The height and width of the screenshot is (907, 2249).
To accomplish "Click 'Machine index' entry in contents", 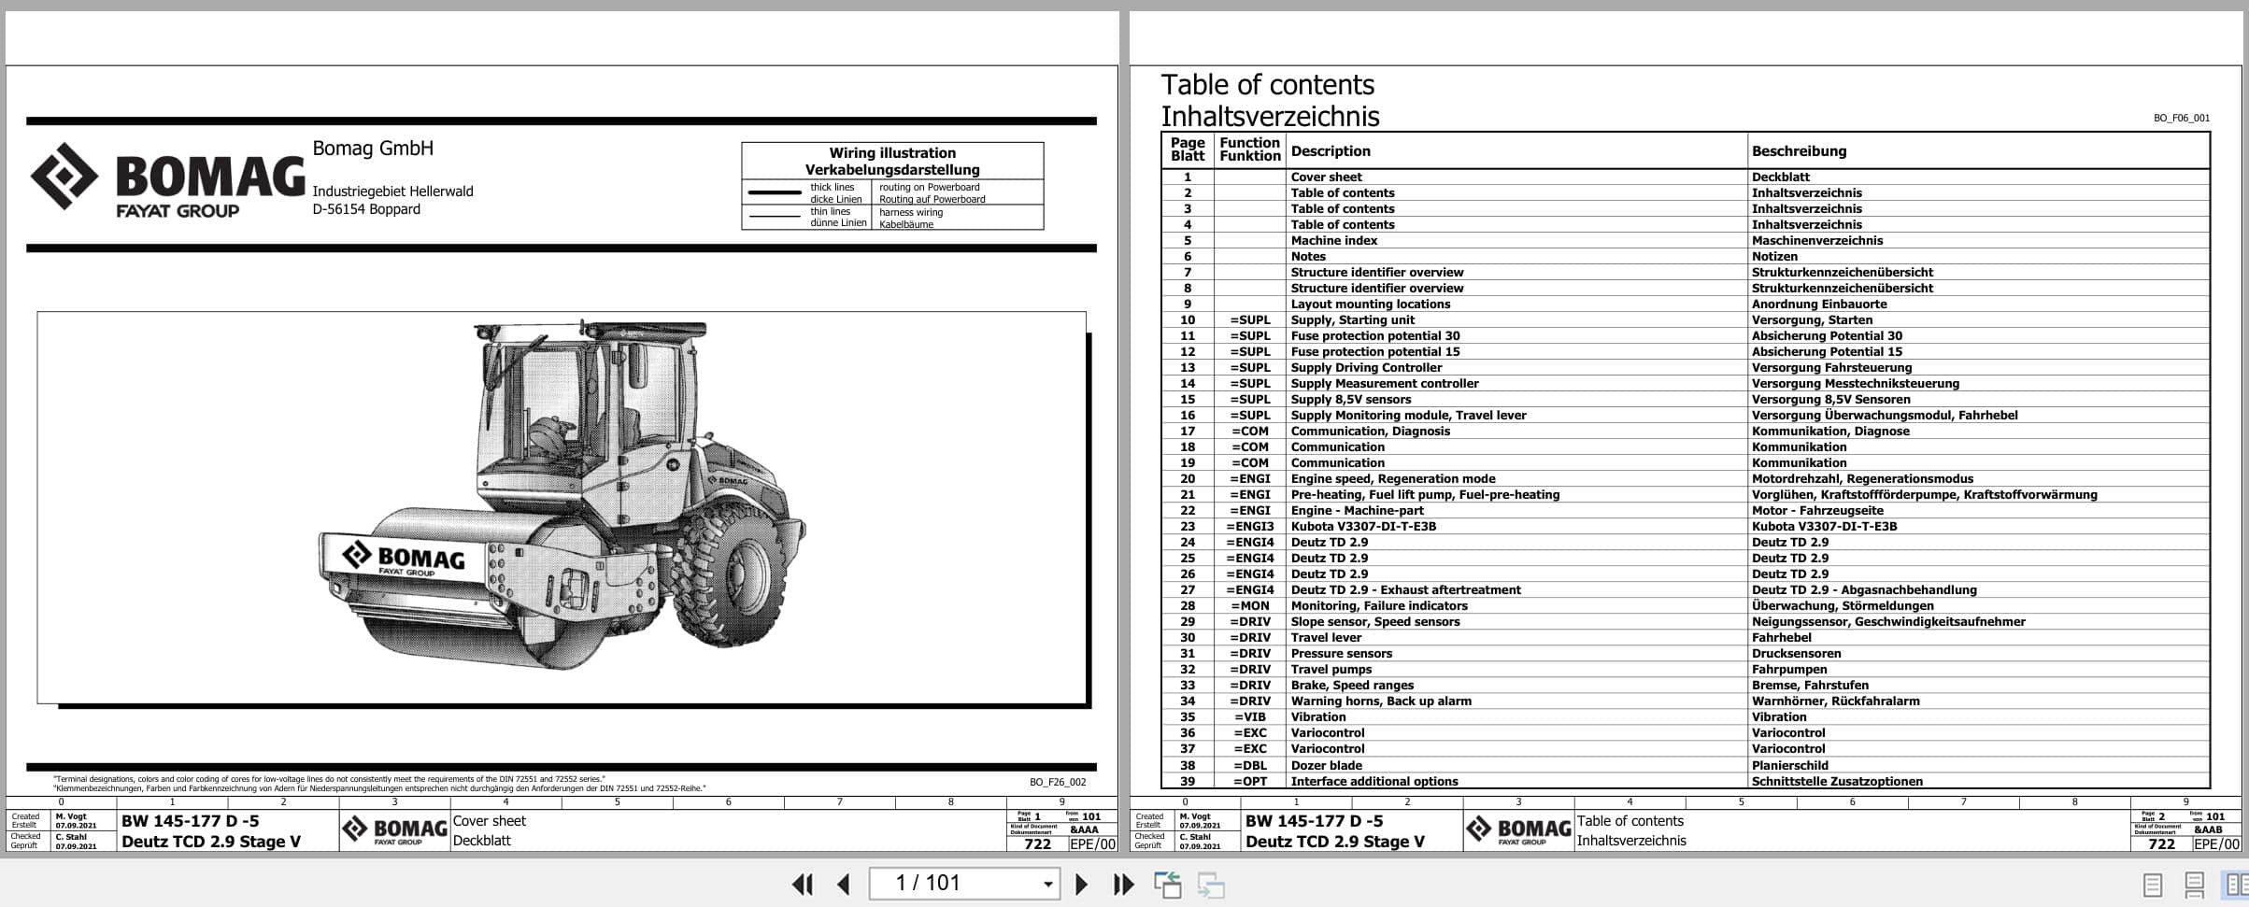I will (x=1333, y=240).
